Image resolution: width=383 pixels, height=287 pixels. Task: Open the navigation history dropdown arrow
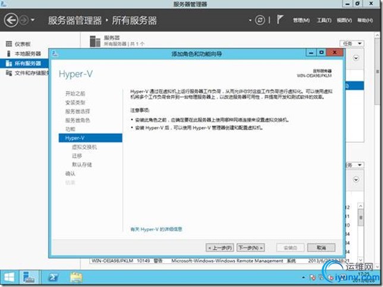[33, 20]
